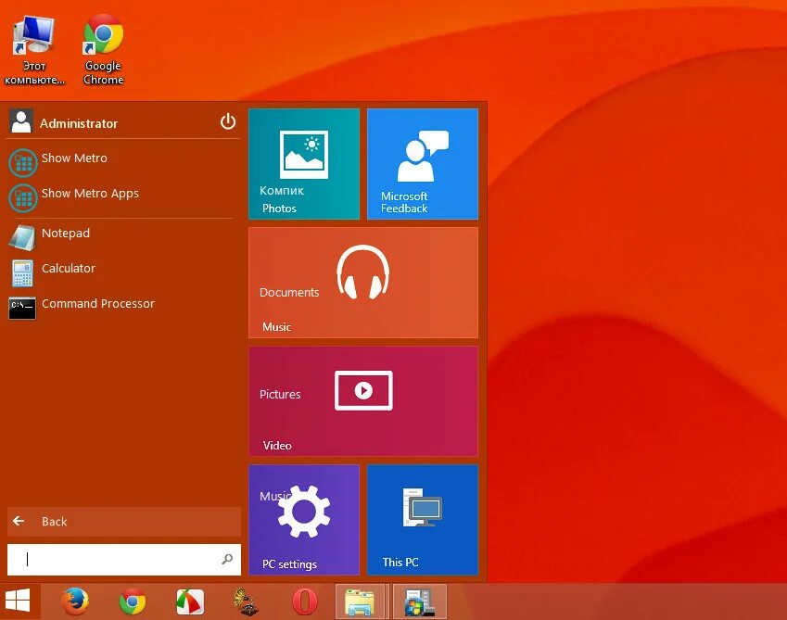
Task: Open the PC settings gear tile
Action: tap(304, 520)
